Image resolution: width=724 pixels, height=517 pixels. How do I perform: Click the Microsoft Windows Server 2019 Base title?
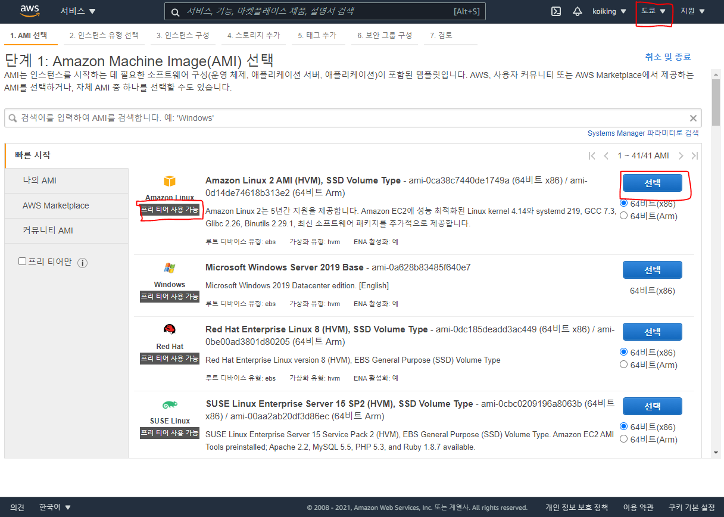(x=285, y=267)
